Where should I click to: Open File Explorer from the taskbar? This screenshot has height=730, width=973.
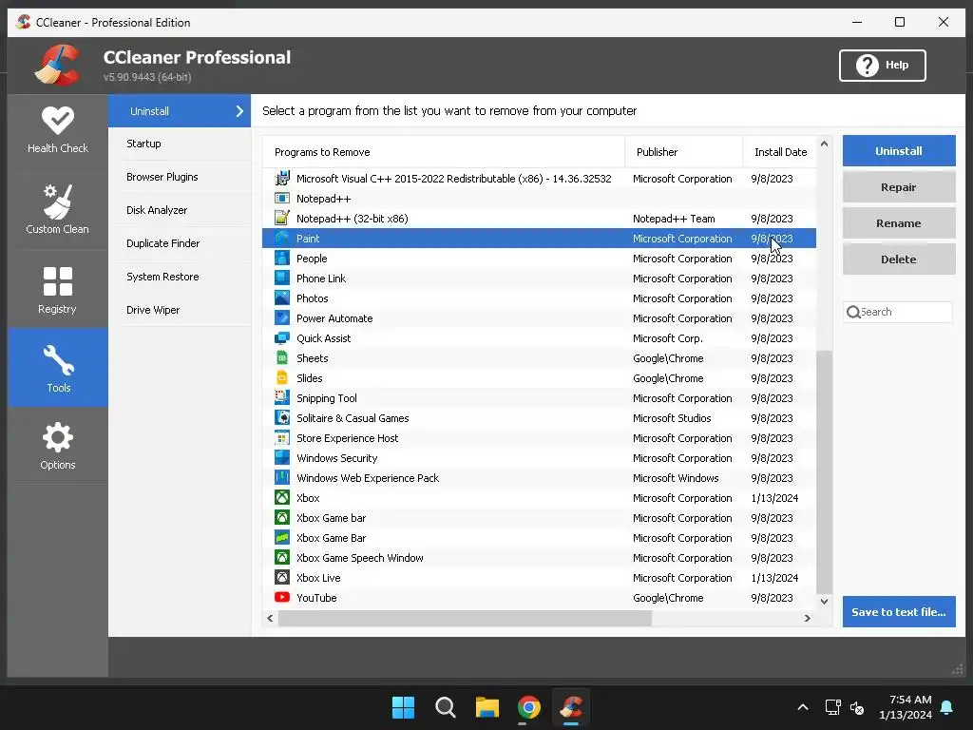click(487, 707)
